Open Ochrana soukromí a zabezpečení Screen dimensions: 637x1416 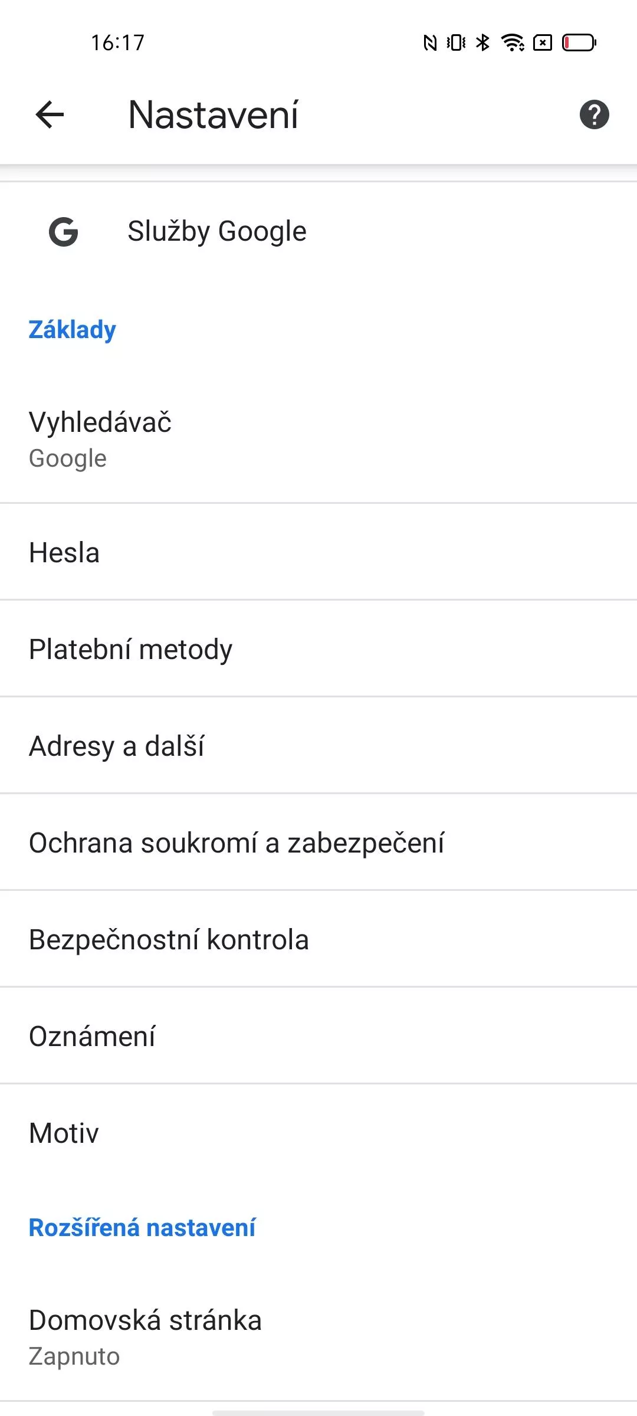click(x=318, y=843)
